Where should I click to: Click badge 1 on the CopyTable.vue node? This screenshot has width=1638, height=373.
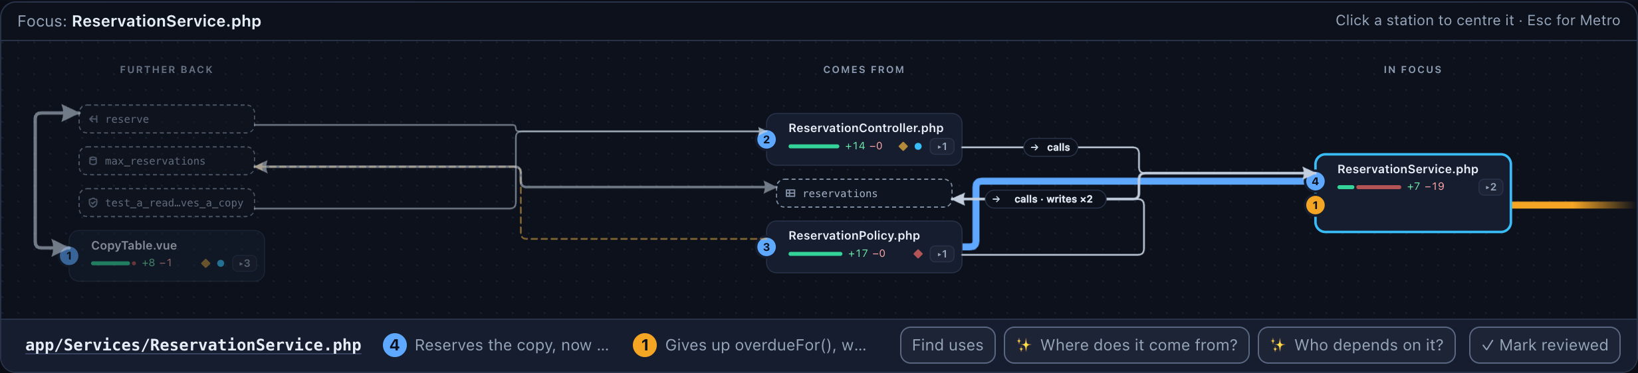68,256
